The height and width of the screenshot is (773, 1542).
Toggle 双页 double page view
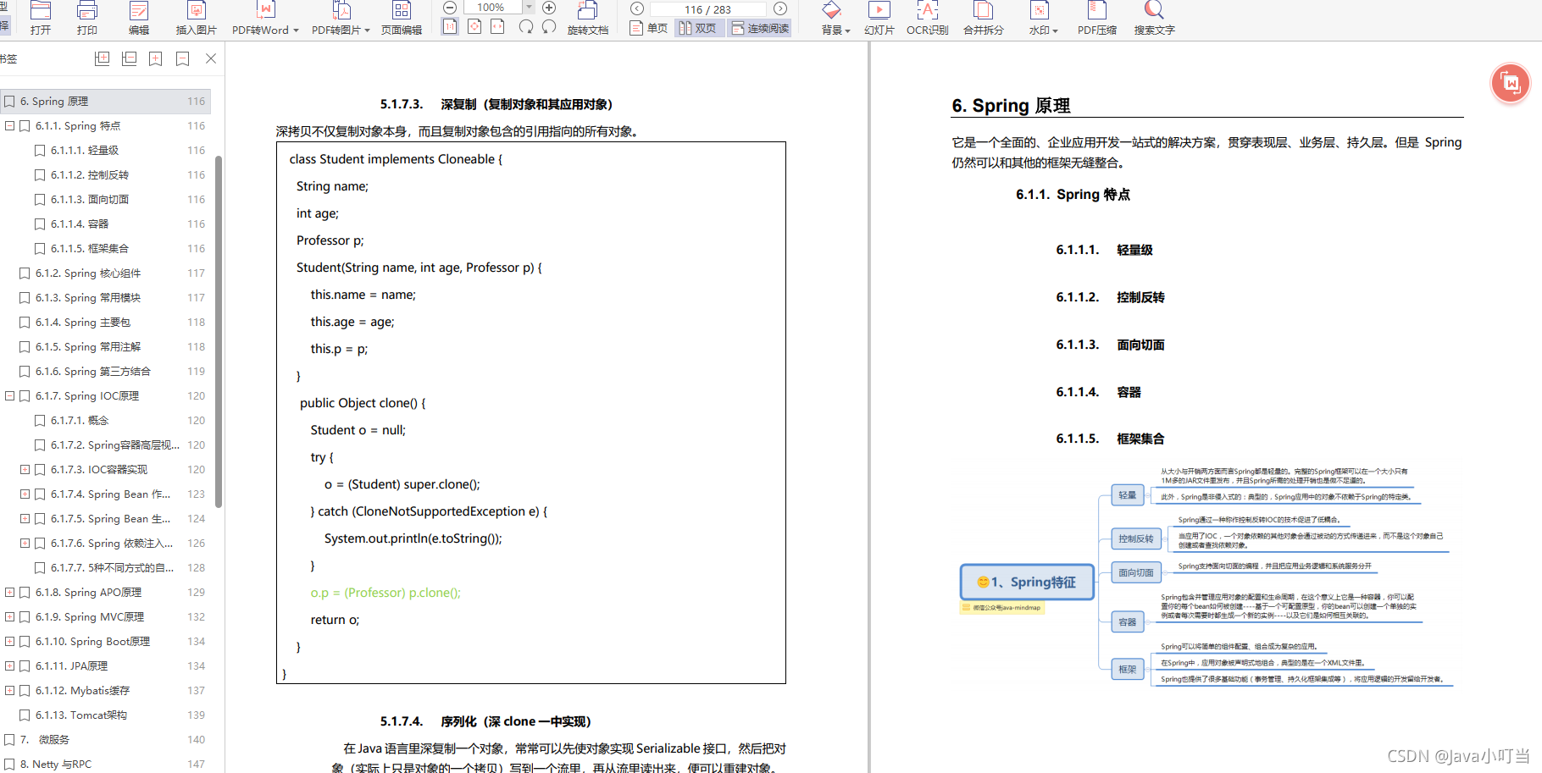698,28
